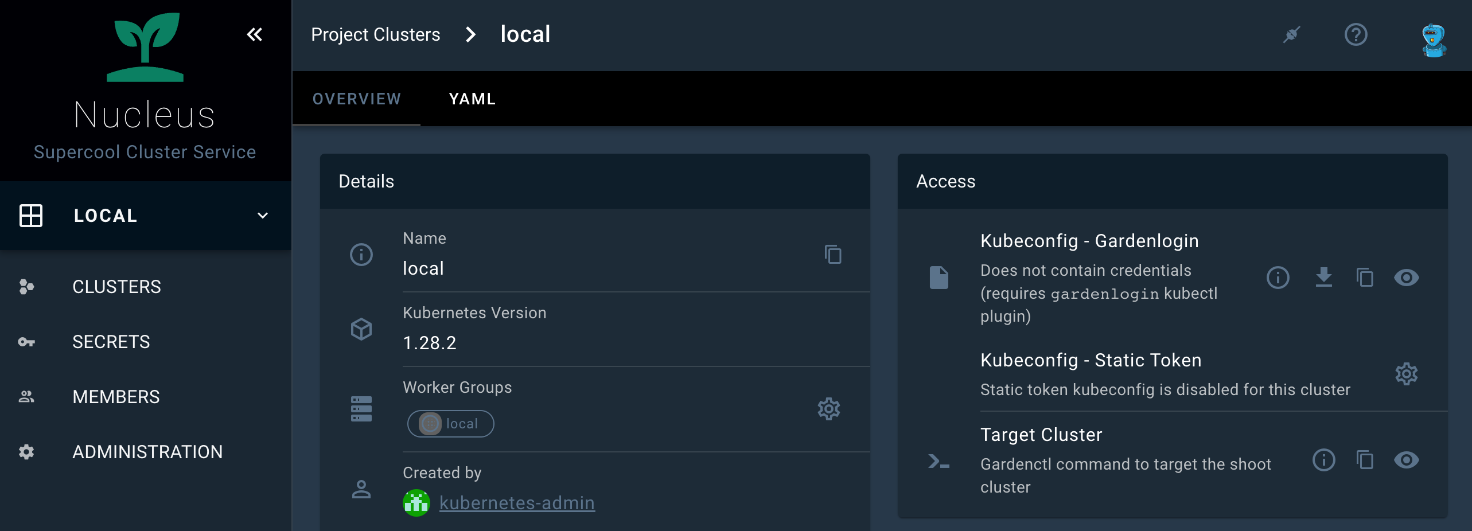Expand the LOCAL project dropdown
The image size is (1472, 531).
pyautogui.click(x=262, y=216)
